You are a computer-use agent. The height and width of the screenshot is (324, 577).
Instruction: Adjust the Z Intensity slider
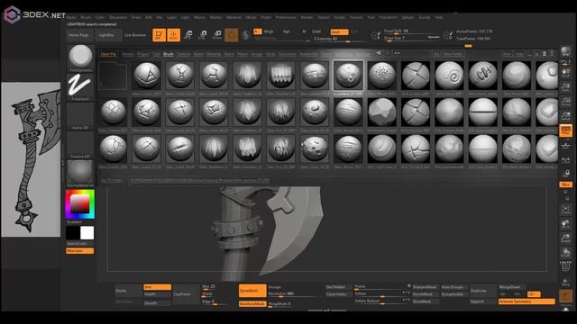point(339,40)
